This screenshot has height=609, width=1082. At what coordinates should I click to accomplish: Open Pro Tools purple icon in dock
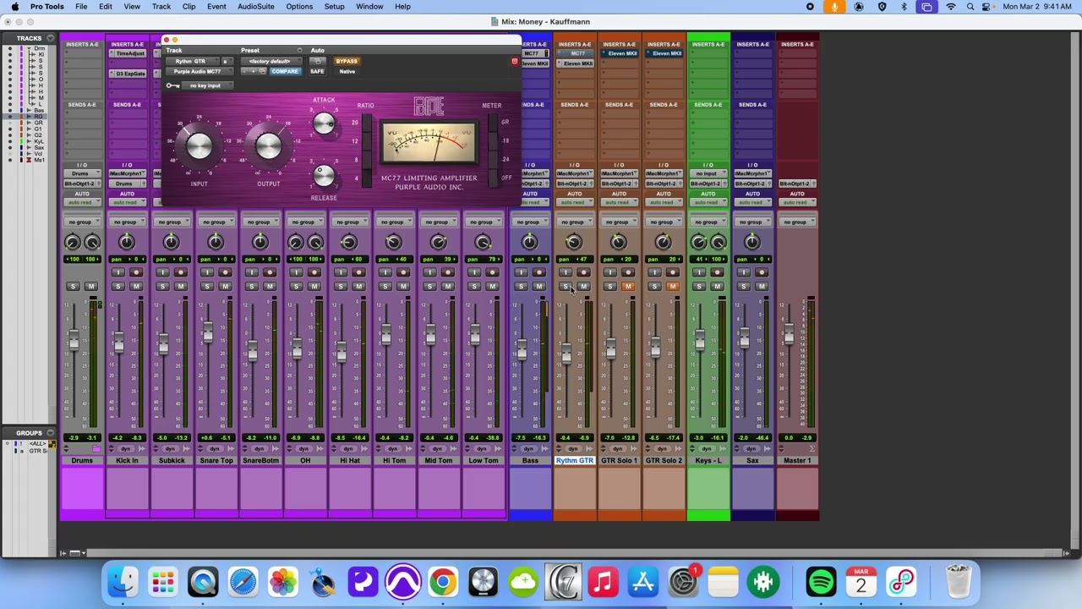[402, 582]
